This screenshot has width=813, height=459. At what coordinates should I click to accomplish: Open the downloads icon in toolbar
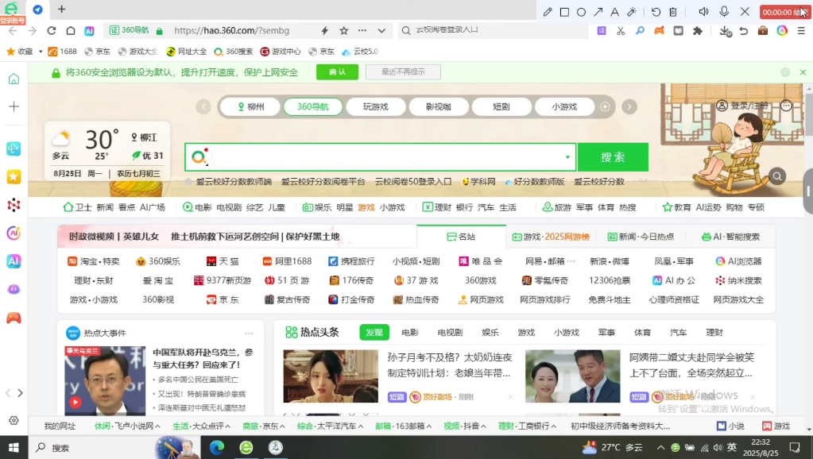726,31
